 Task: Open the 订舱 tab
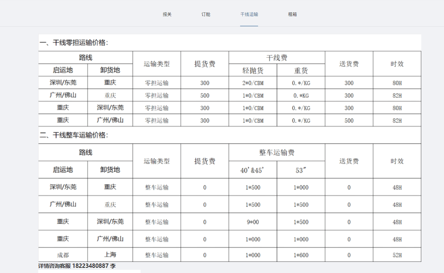click(x=206, y=14)
